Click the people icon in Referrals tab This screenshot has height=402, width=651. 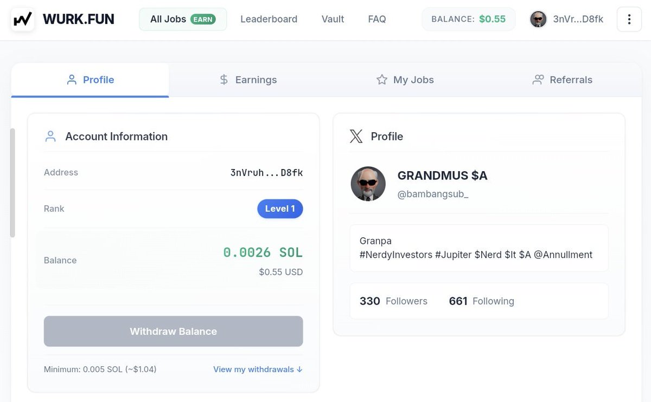(538, 80)
